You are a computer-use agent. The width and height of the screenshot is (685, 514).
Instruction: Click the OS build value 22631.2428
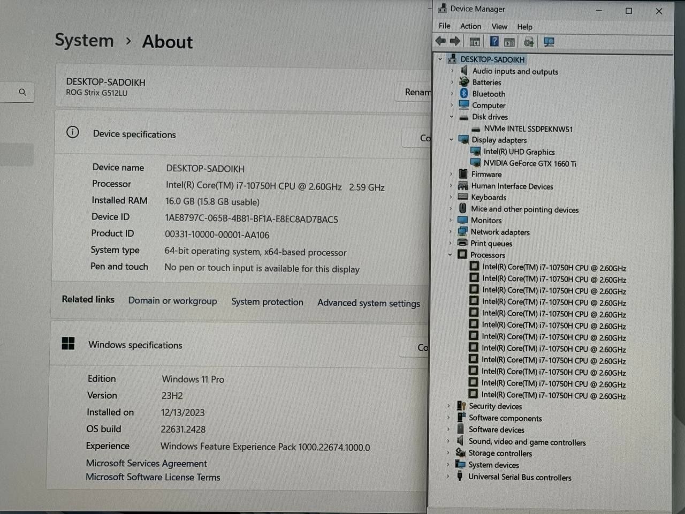[183, 429]
